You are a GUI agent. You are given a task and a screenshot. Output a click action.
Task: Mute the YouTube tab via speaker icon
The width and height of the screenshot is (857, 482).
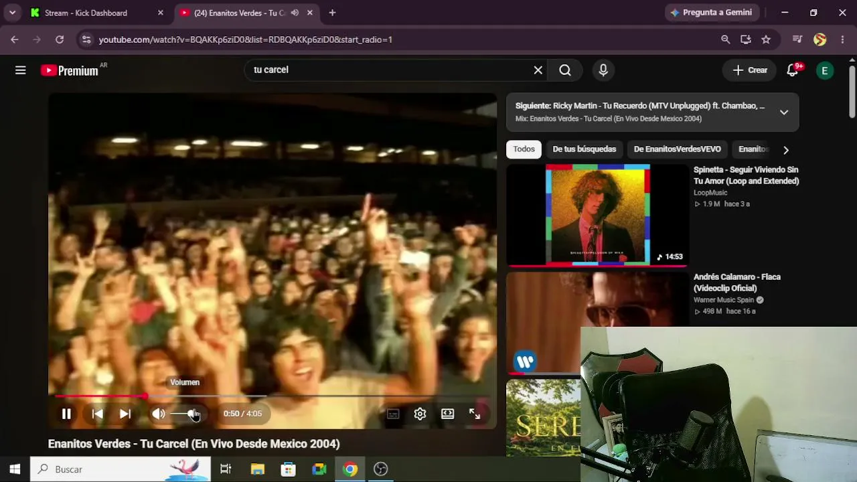pyautogui.click(x=295, y=13)
